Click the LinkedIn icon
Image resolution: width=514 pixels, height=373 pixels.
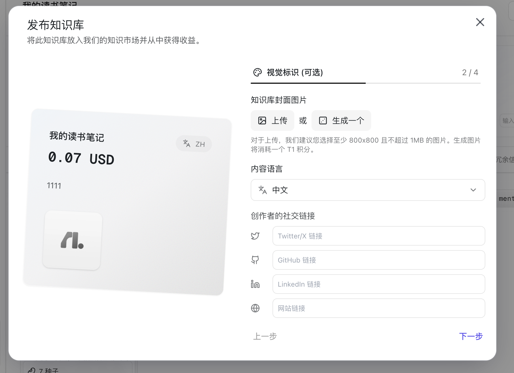(x=255, y=284)
